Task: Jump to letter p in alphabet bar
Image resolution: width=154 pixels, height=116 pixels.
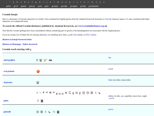Action: pos(70,2)
